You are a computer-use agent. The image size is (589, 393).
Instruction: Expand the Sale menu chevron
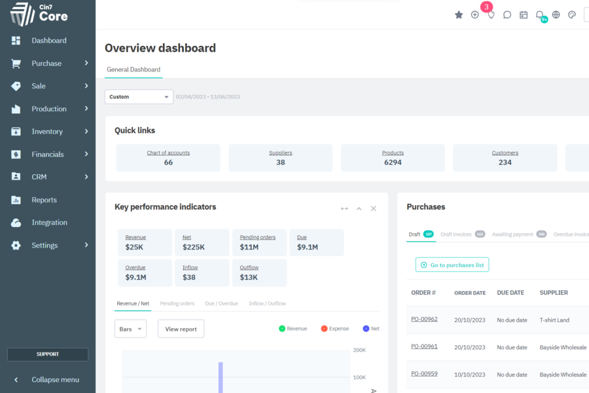point(86,86)
